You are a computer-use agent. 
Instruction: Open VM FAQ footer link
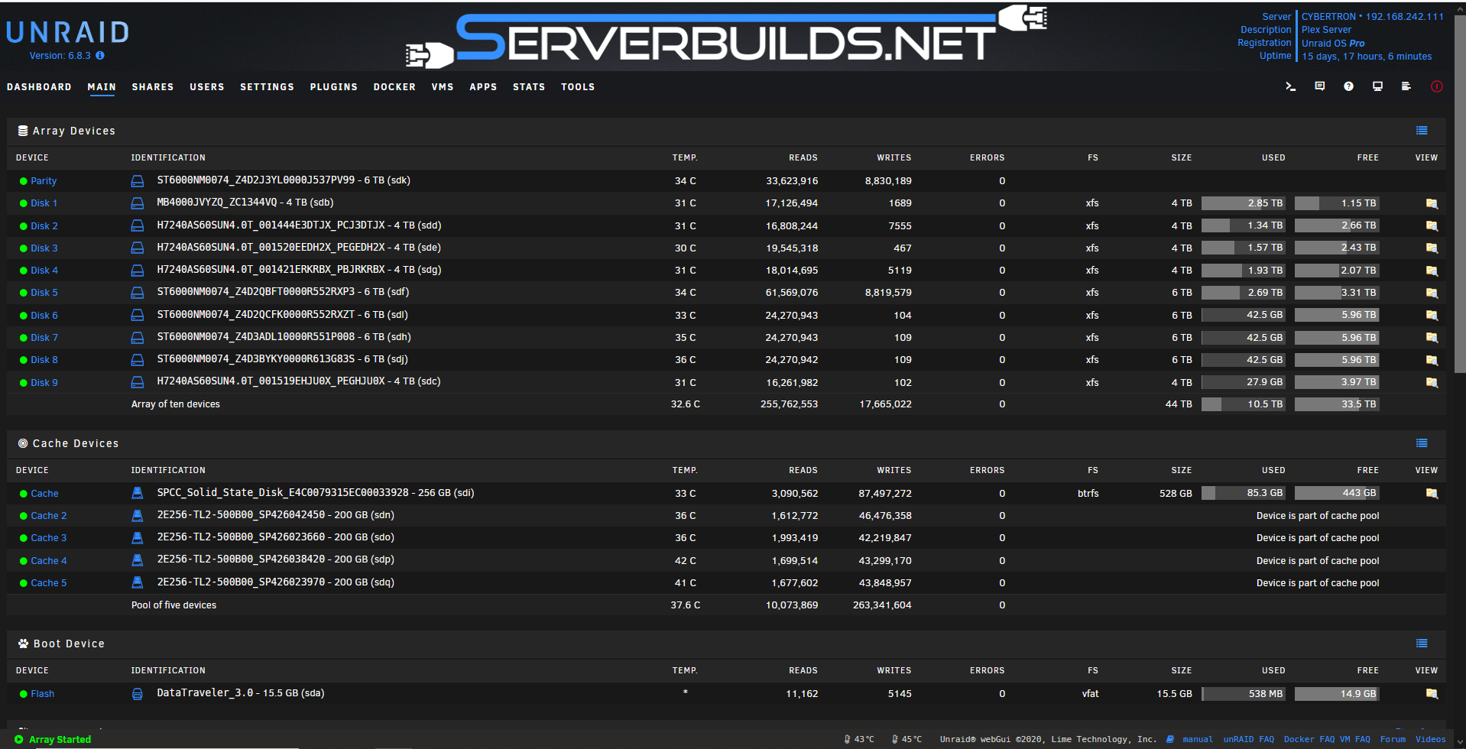coord(1355,739)
